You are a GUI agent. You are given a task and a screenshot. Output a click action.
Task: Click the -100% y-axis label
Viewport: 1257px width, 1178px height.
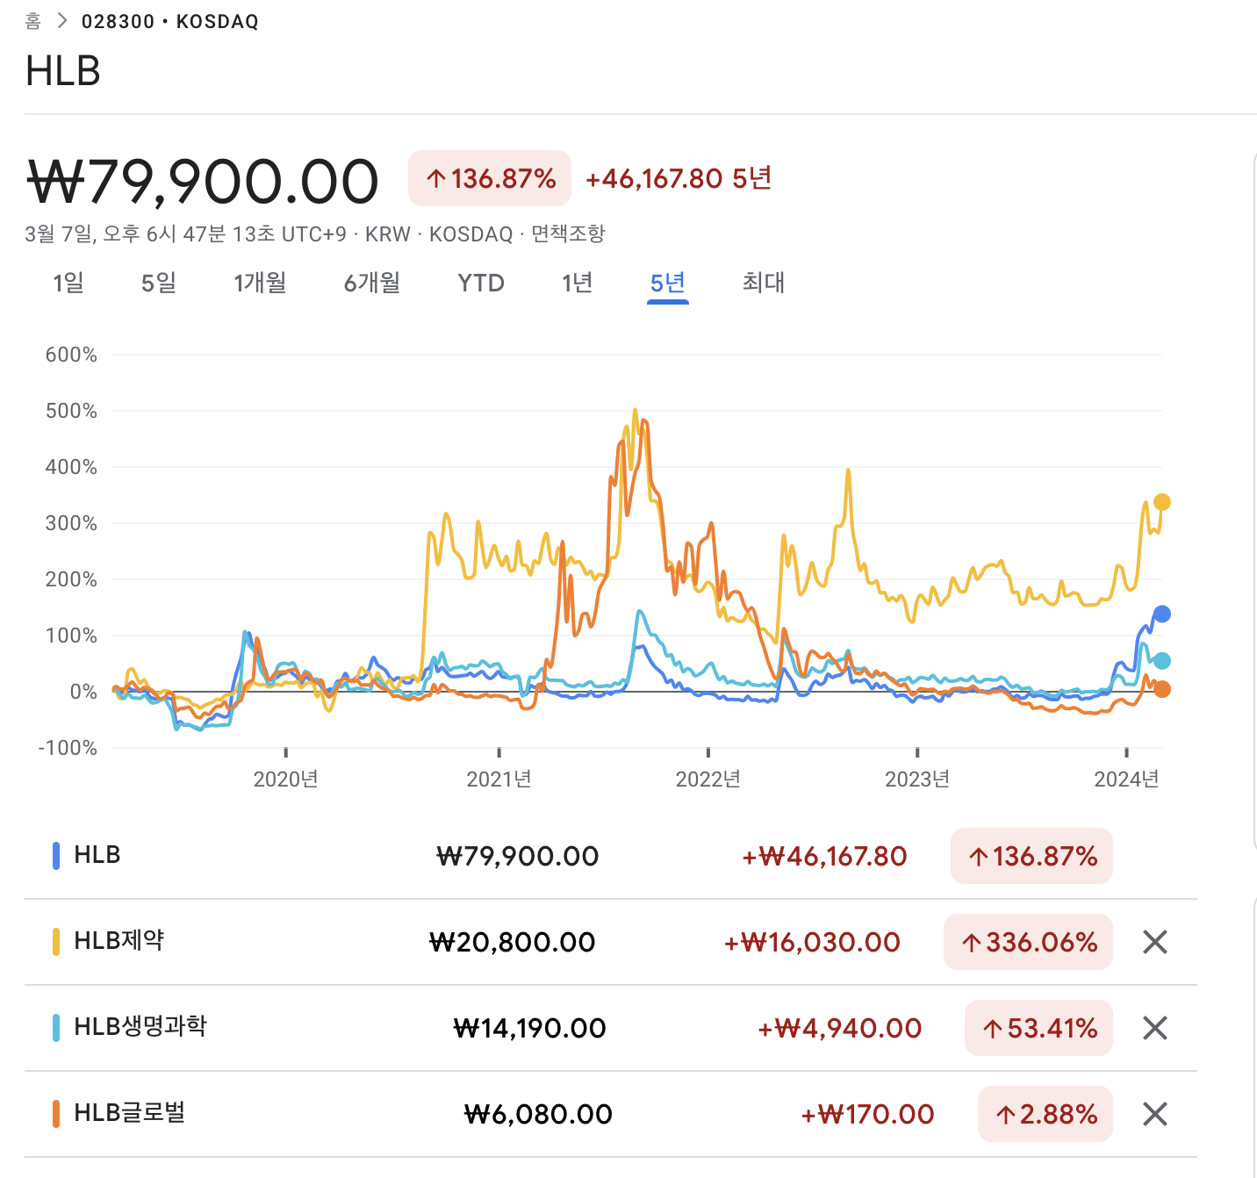pyautogui.click(x=68, y=748)
